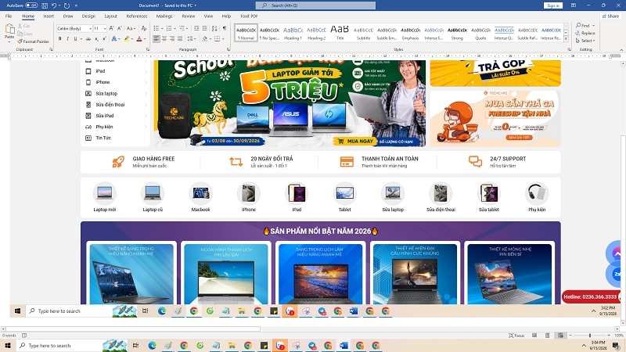This screenshot has width=626, height=352.
Task: Toggle the AutoSave switch
Action: 31,5
